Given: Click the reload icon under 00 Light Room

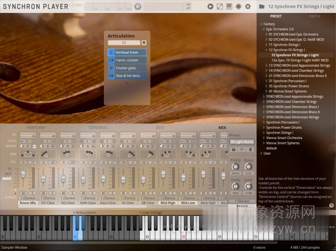Looking at the screenshot, I should (242, 149).
